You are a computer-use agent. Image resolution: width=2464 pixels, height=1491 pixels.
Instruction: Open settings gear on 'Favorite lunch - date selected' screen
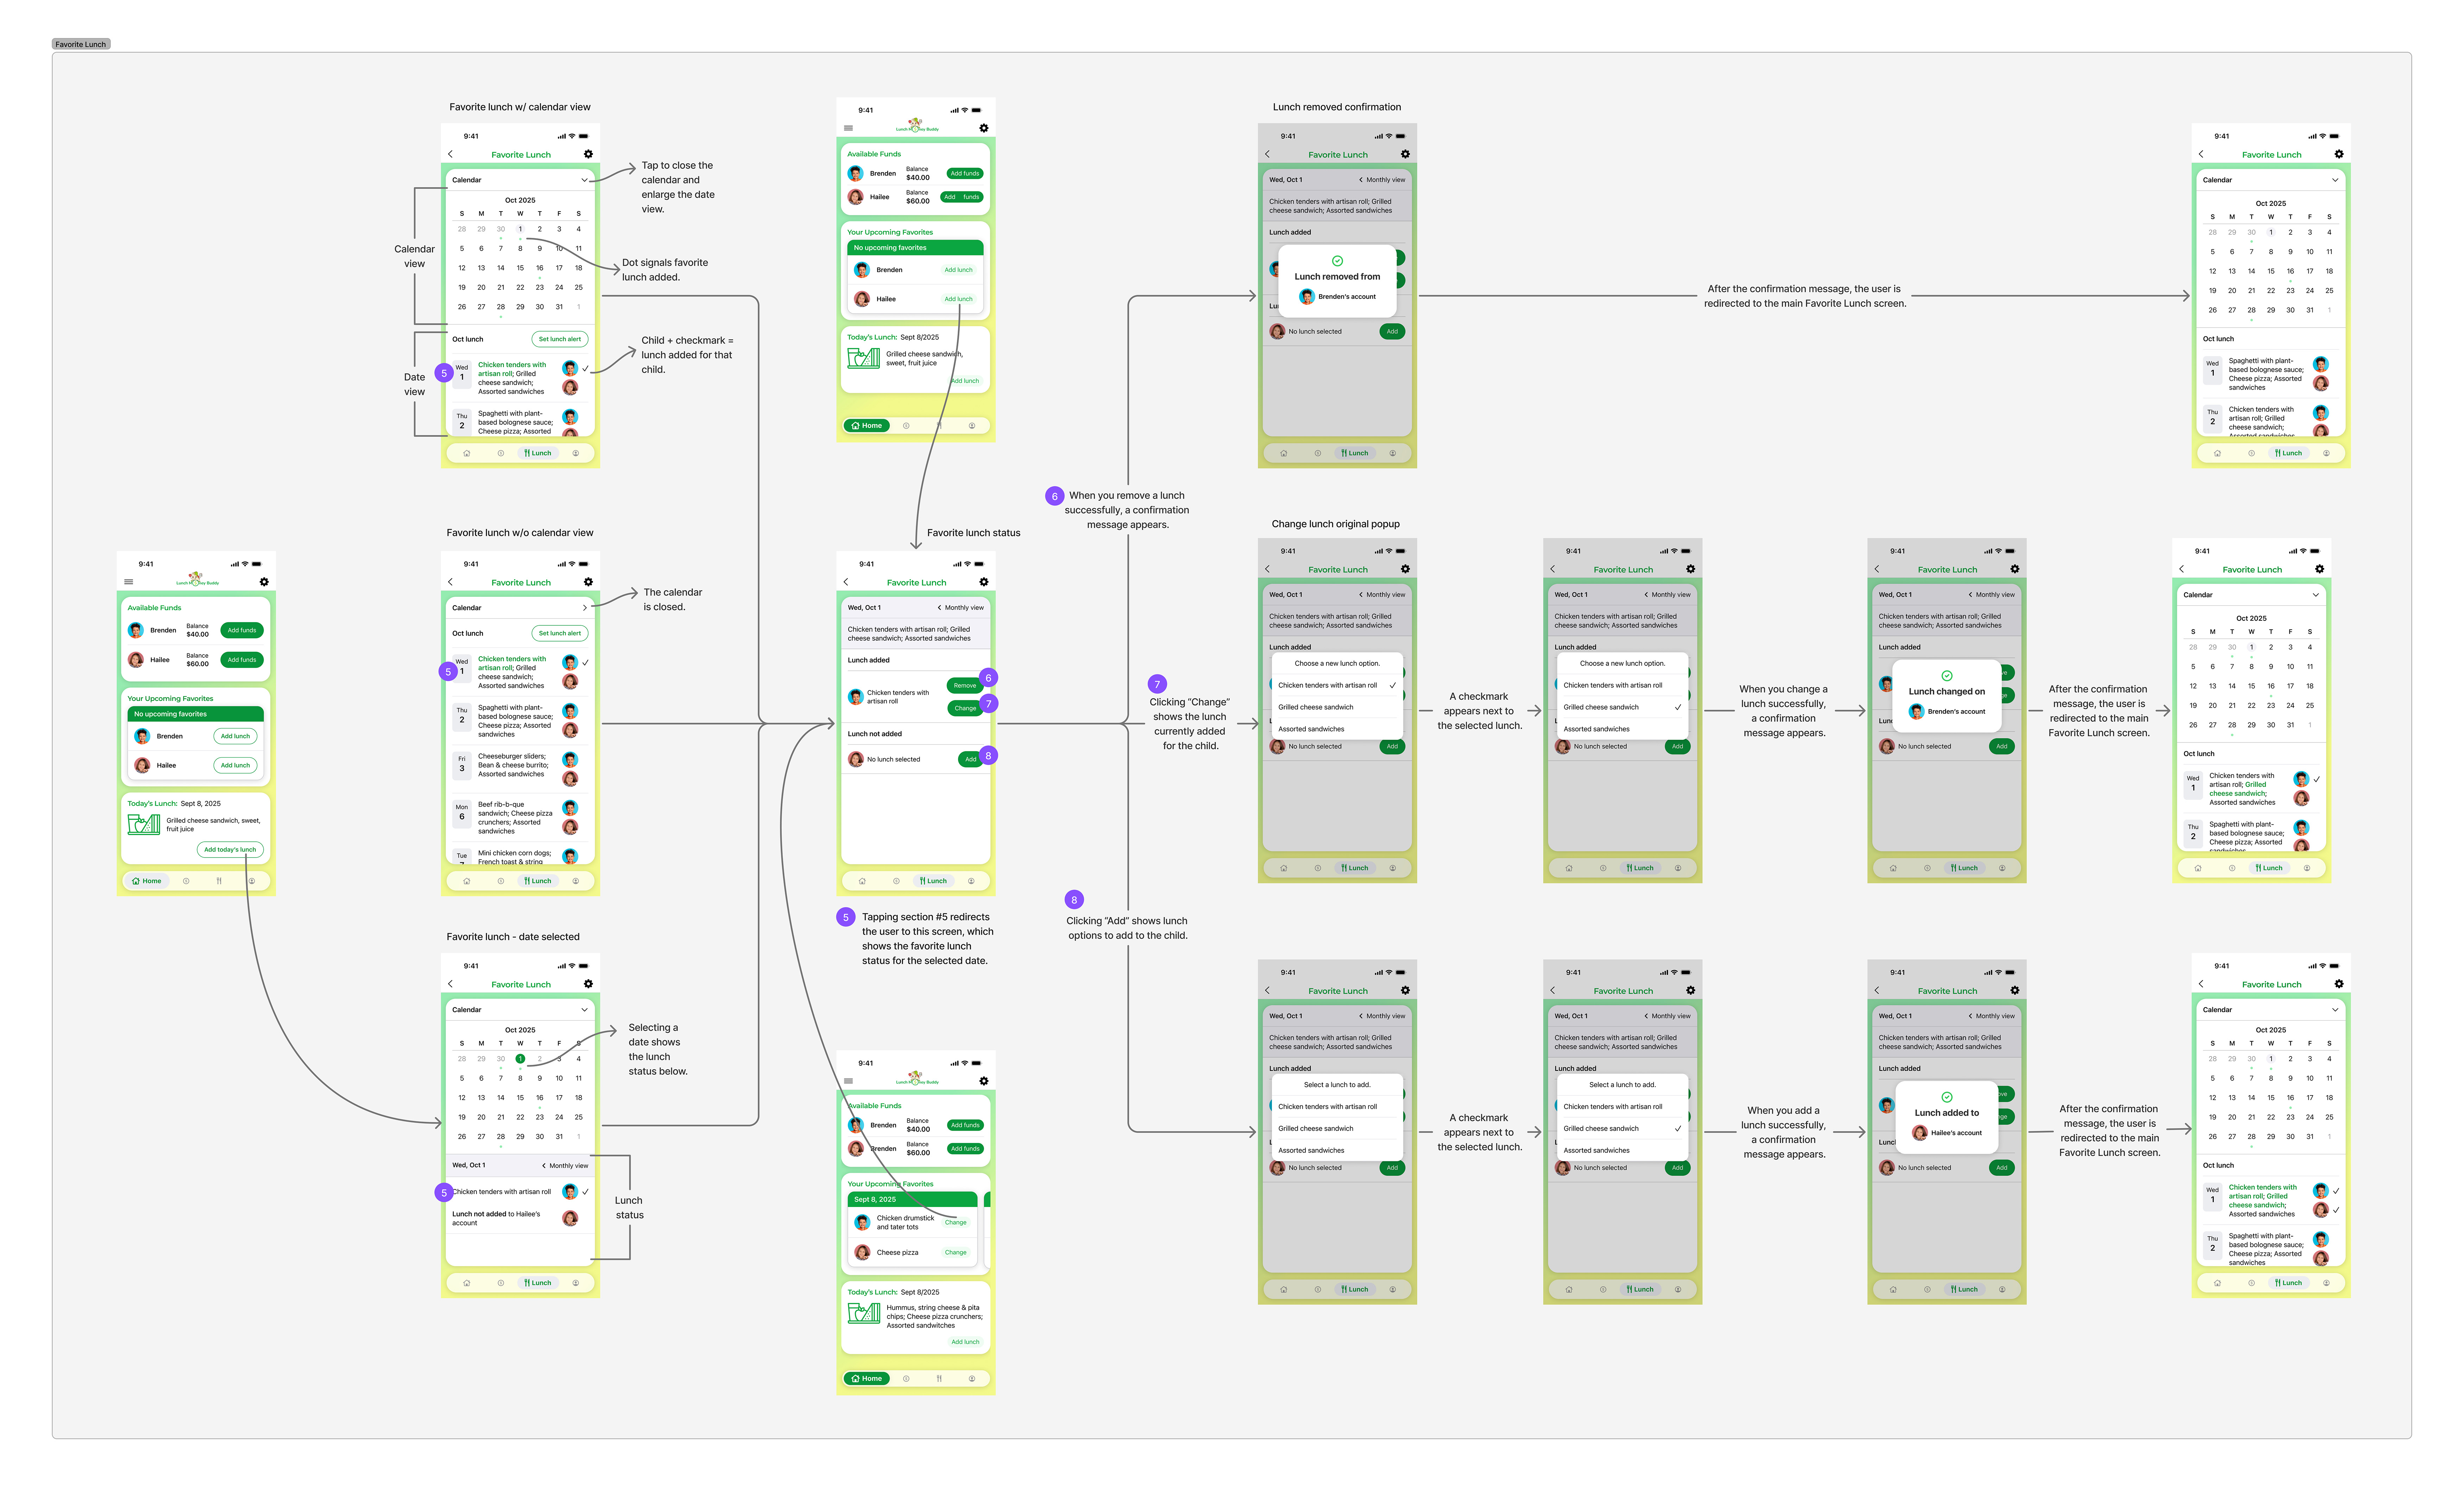click(588, 984)
